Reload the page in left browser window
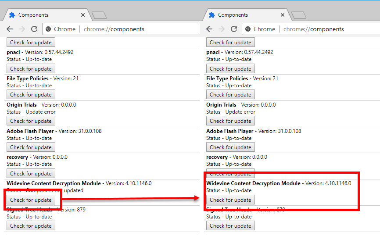 click(x=34, y=29)
